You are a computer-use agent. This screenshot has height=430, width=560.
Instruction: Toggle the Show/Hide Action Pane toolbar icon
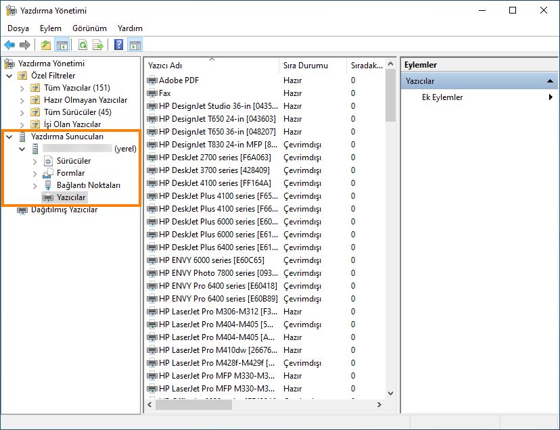(135, 45)
